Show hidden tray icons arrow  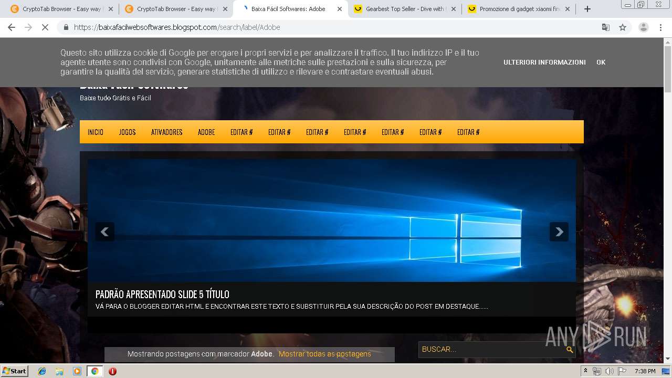[x=585, y=371]
